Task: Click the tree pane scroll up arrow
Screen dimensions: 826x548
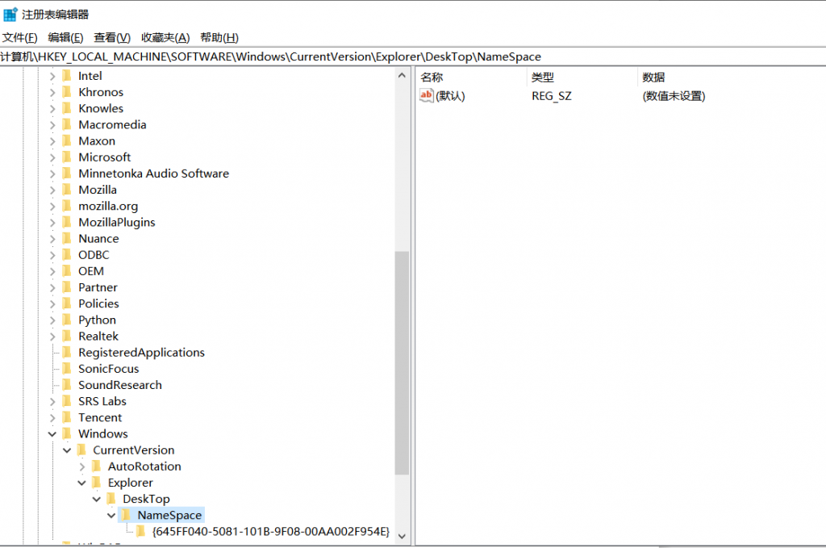Action: [x=402, y=75]
